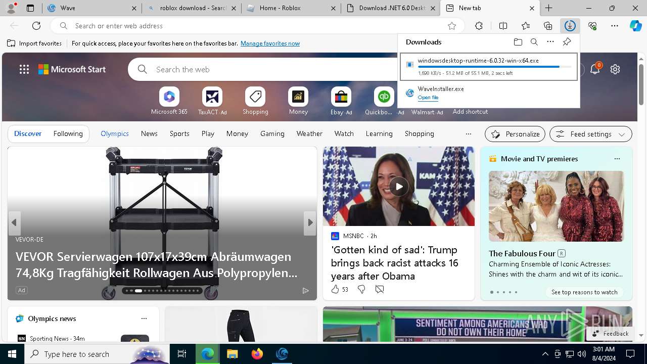Open Gaming feed category

(x=272, y=133)
